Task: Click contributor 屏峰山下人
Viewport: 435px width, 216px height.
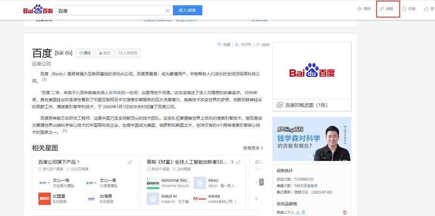Action: 286,212
